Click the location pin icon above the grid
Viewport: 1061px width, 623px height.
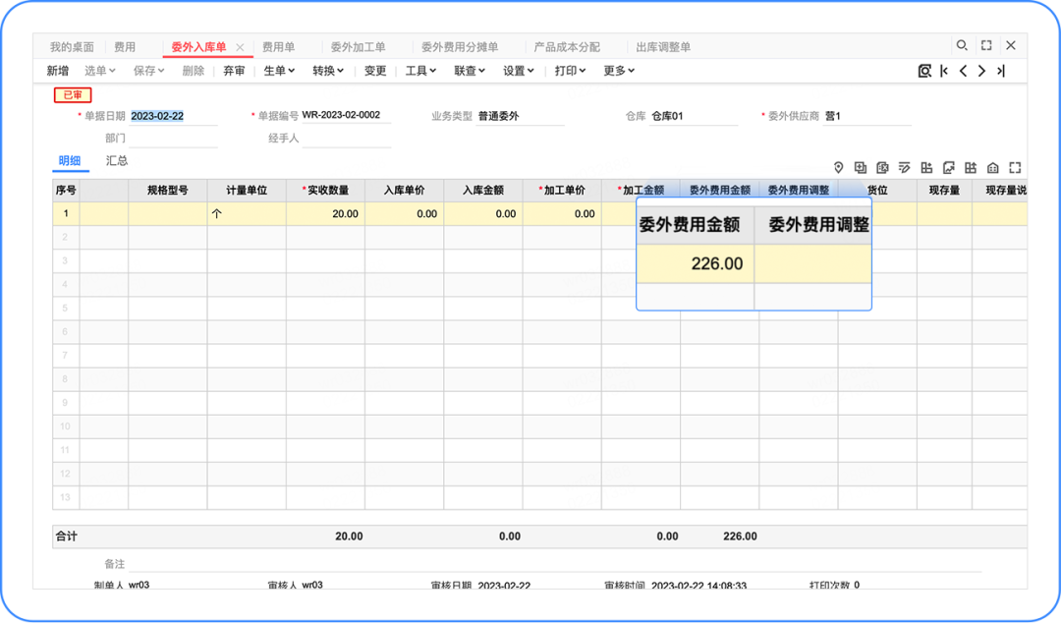click(838, 167)
